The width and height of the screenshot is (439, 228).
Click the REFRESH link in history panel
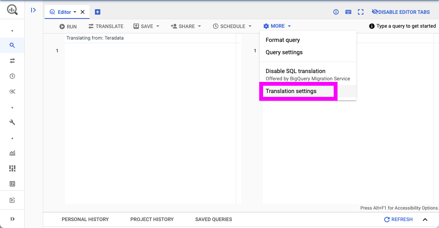[x=398, y=219]
